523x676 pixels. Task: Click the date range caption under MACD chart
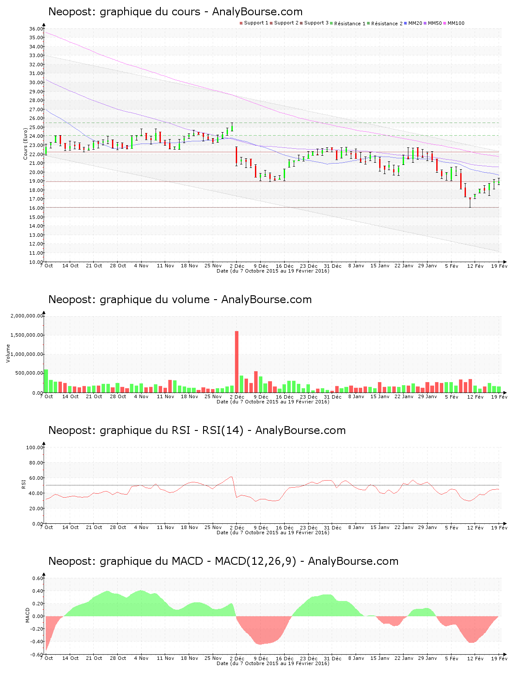(x=273, y=664)
